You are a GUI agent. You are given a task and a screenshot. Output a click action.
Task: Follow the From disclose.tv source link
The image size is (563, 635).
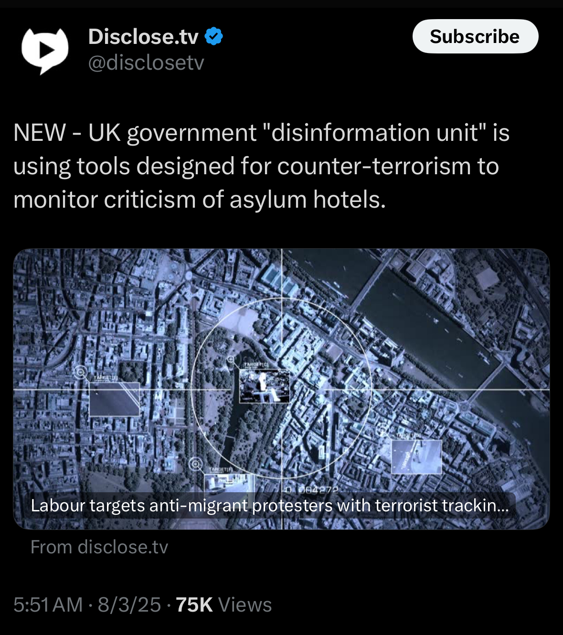click(x=99, y=547)
